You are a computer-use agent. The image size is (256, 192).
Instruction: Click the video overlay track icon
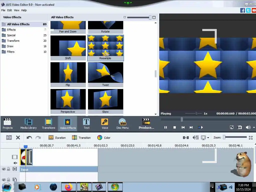point(15,179)
